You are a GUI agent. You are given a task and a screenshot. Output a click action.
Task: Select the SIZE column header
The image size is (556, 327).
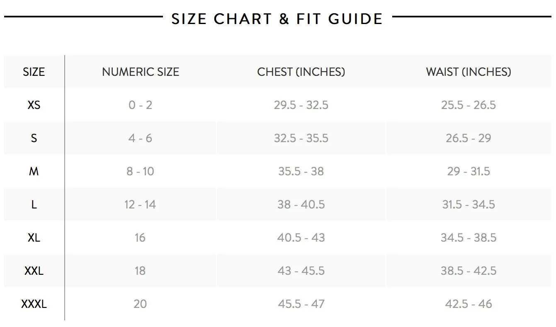pos(34,72)
